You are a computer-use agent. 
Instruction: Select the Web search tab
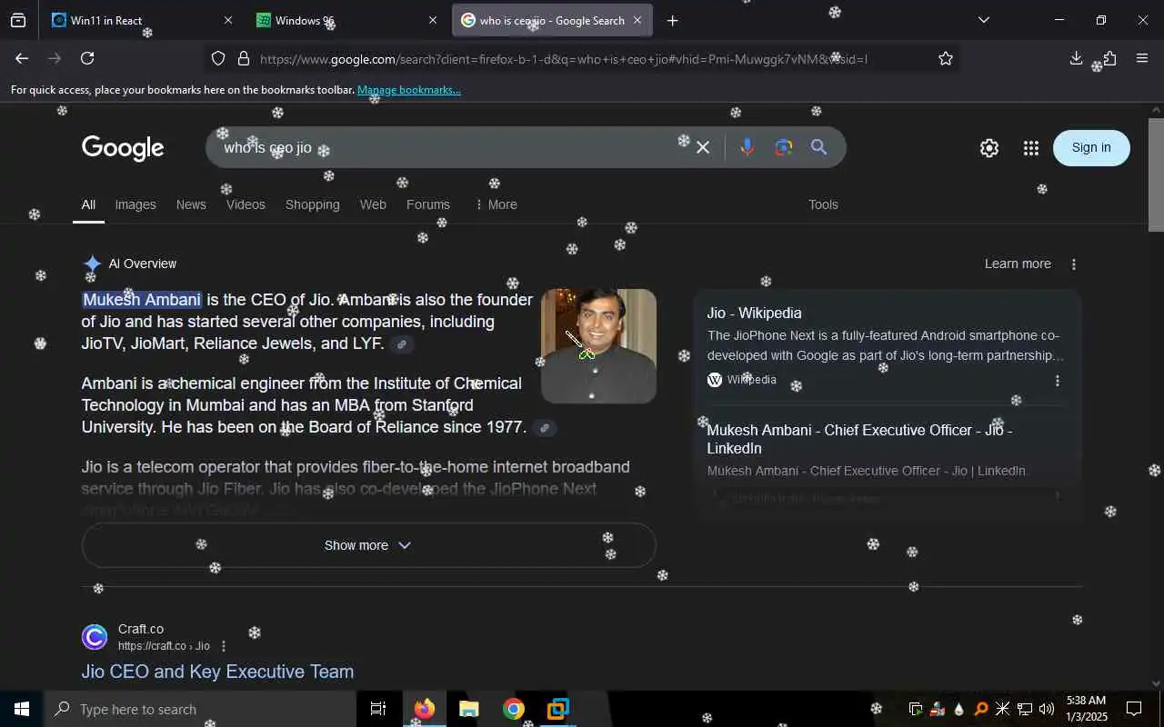[373, 204]
